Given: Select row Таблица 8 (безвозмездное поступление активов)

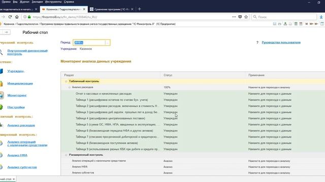Looking at the screenshot, I should [x=193, y=143].
